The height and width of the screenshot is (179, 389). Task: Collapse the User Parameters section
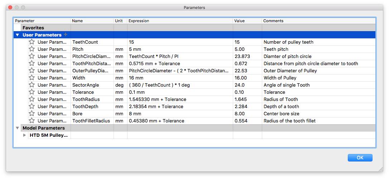[17, 35]
